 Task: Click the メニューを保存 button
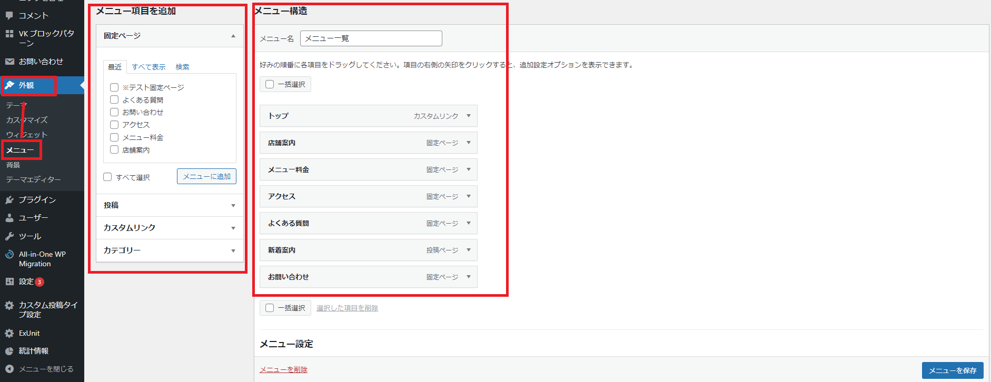click(x=952, y=370)
